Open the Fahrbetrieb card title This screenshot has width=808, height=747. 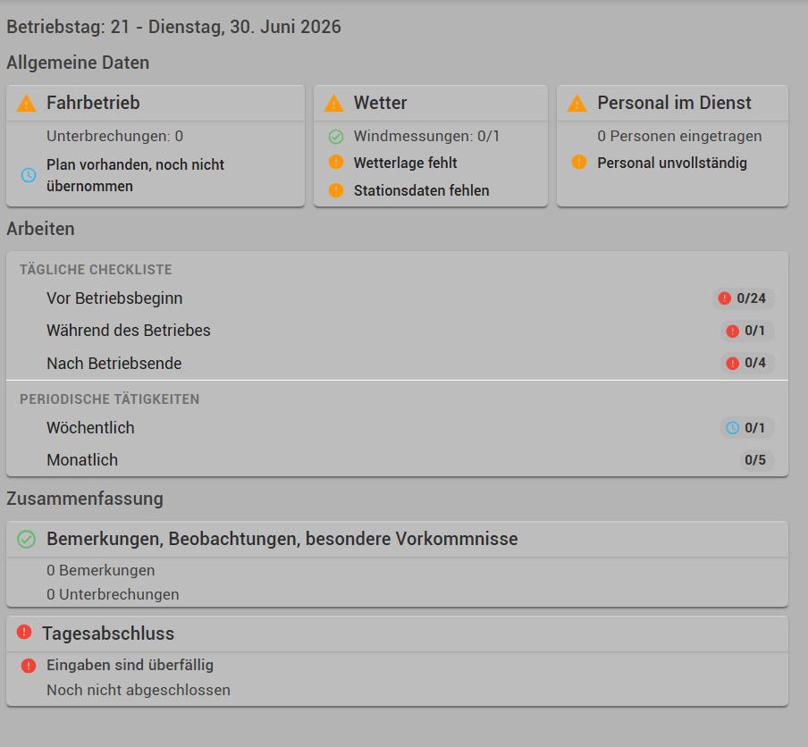click(93, 103)
